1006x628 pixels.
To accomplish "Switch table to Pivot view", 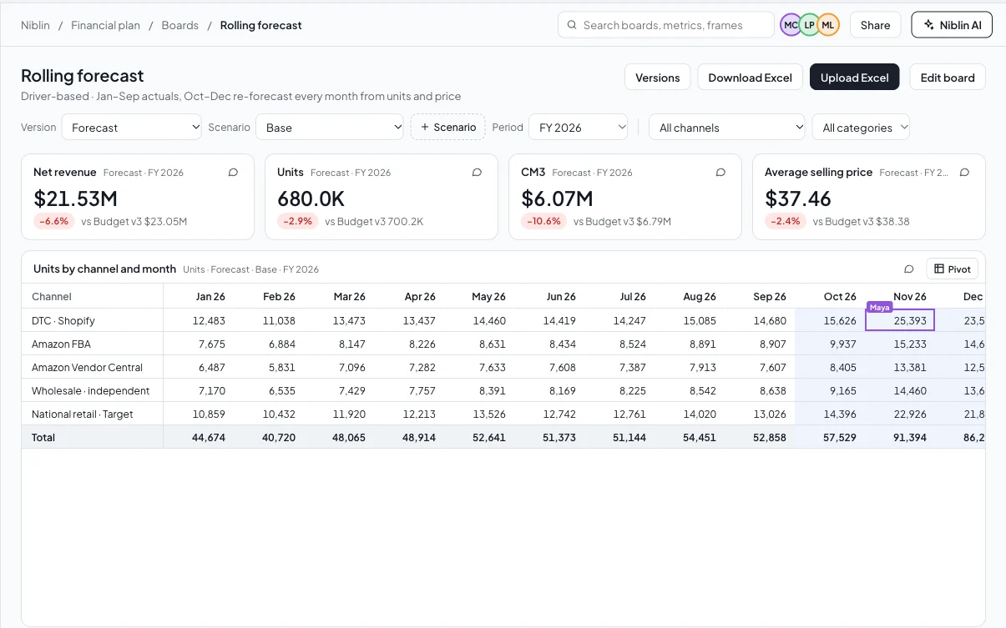I will pyautogui.click(x=952, y=269).
